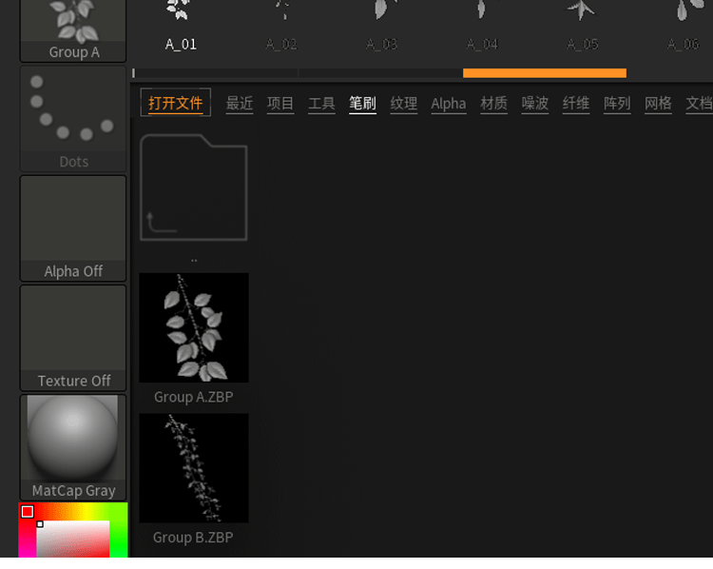Go to the 纹理 tab
Viewport: 713px width, 569px height.
[x=404, y=104]
